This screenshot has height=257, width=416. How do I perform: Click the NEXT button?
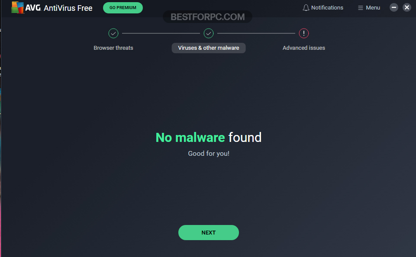tap(209, 233)
